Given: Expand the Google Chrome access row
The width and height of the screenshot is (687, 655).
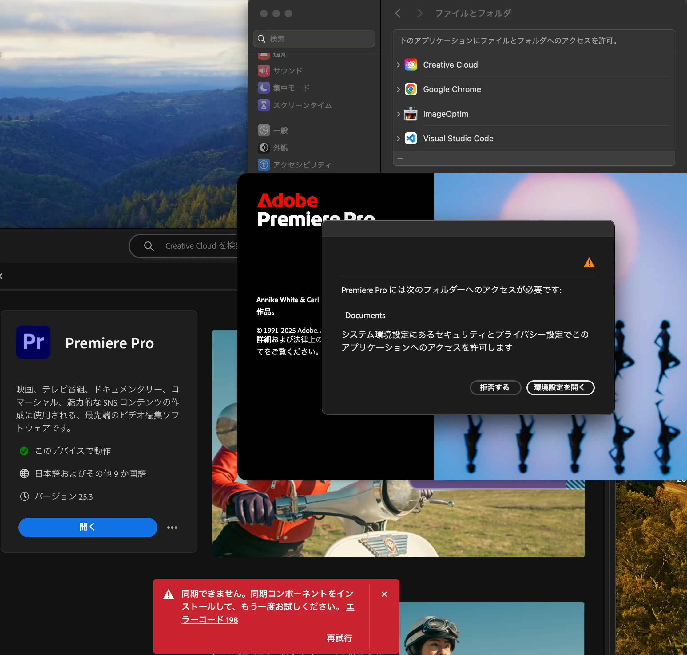Looking at the screenshot, I should coord(398,89).
